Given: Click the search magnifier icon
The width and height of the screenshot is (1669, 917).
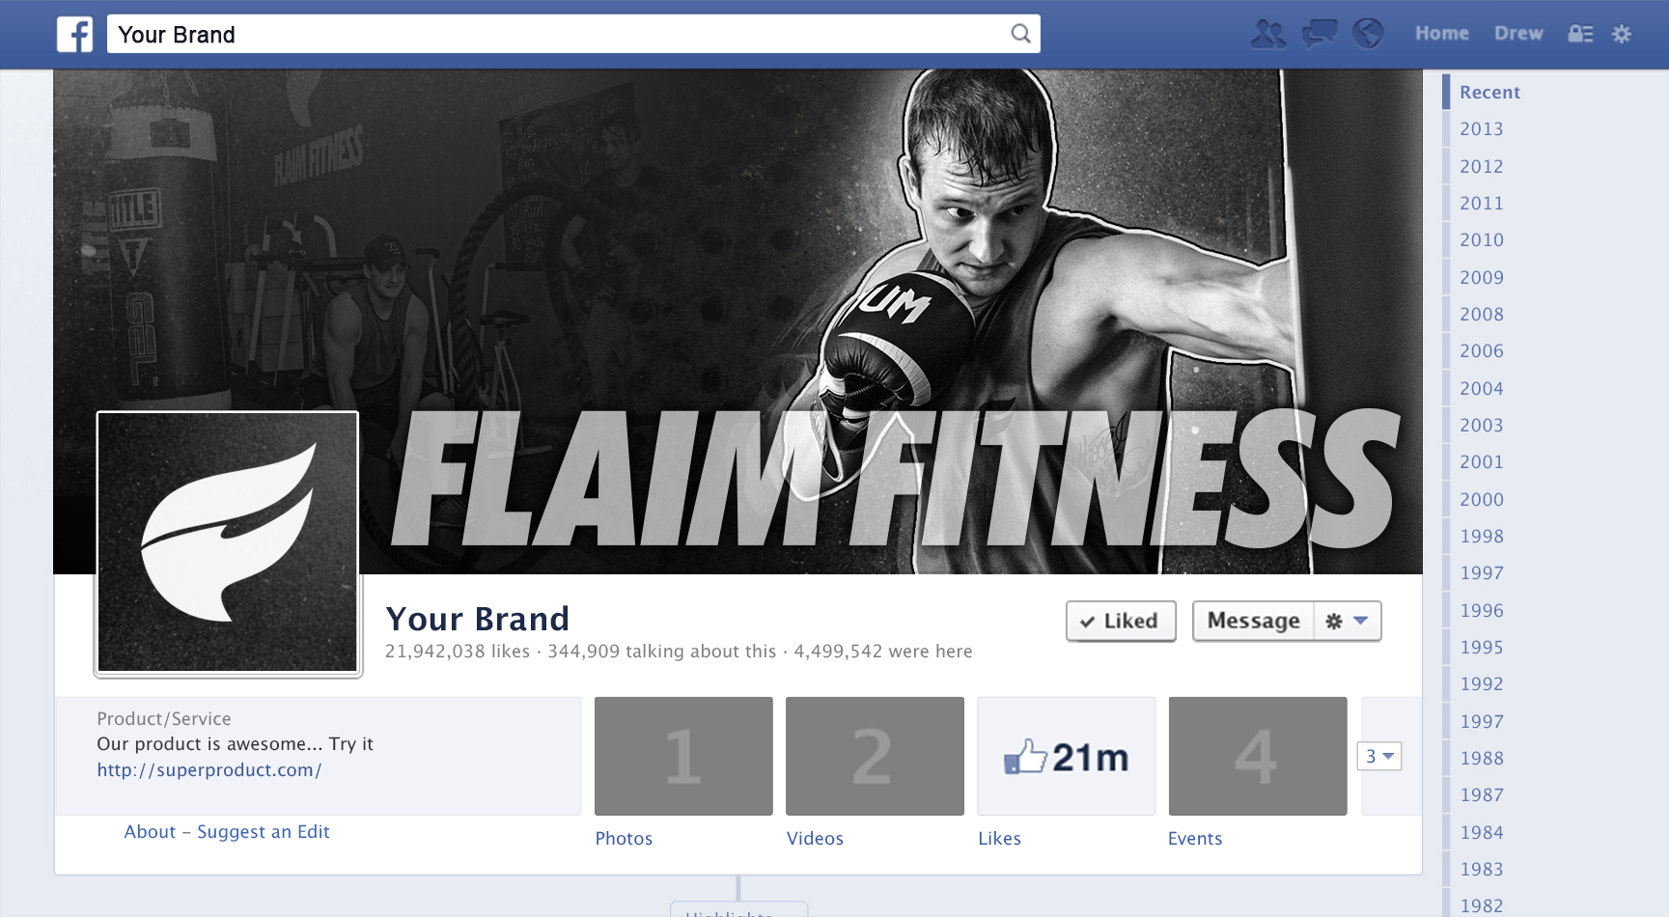Looking at the screenshot, I should 1020,35.
